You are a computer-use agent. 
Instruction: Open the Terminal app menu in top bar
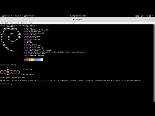(29, 16)
